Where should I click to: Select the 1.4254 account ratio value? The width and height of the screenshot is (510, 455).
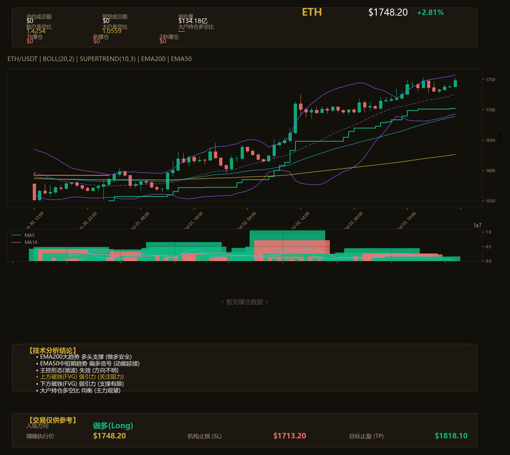coord(36,31)
